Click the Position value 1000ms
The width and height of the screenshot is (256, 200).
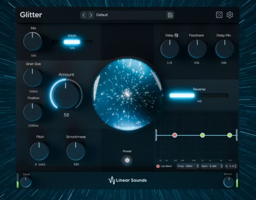point(33,126)
